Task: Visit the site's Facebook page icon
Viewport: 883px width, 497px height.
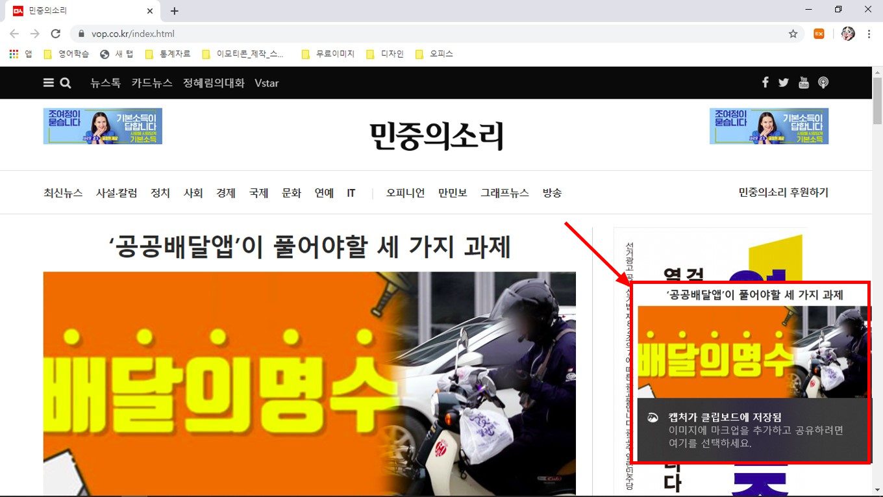Action: pyautogui.click(x=765, y=83)
